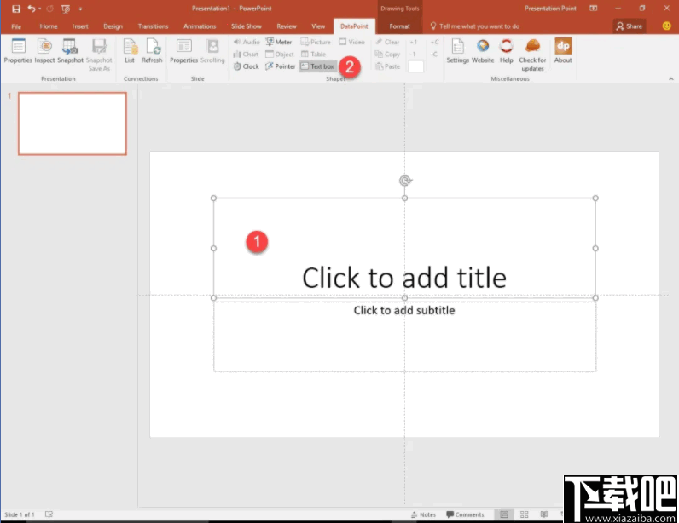679x523 pixels.
Task: Click the Refresh connections button
Action: (x=152, y=51)
